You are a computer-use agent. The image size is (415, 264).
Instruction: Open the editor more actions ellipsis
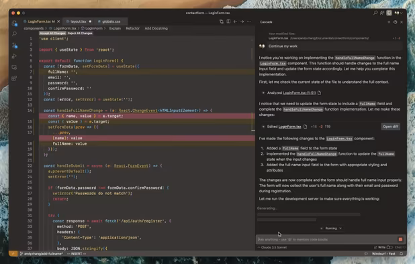(x=248, y=21)
